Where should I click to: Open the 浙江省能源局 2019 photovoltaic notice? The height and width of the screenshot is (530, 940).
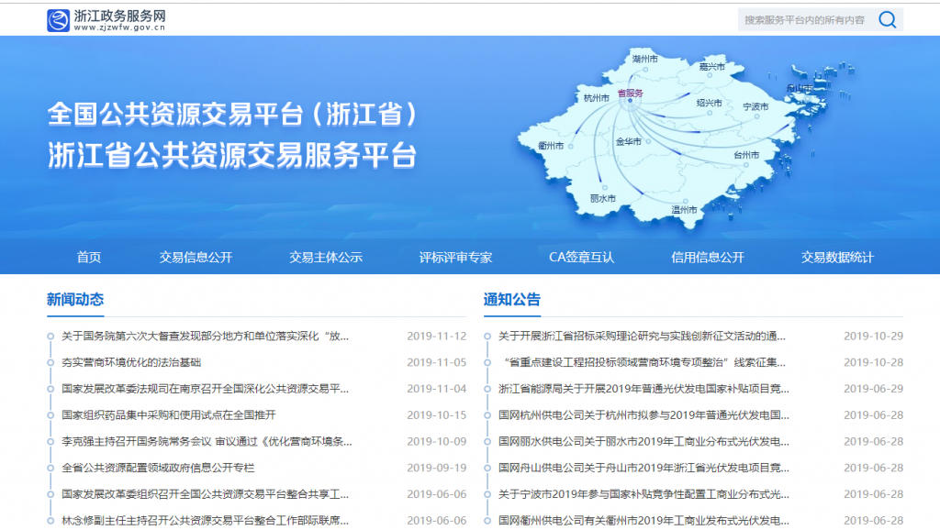pyautogui.click(x=643, y=389)
